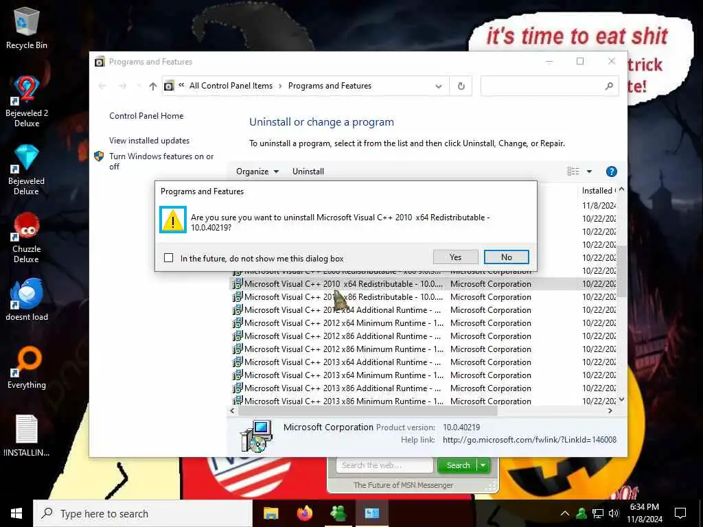Viewport: 703px width, 527px height.
Task: Check 'do not show me this dialog box'
Action: tap(169, 258)
